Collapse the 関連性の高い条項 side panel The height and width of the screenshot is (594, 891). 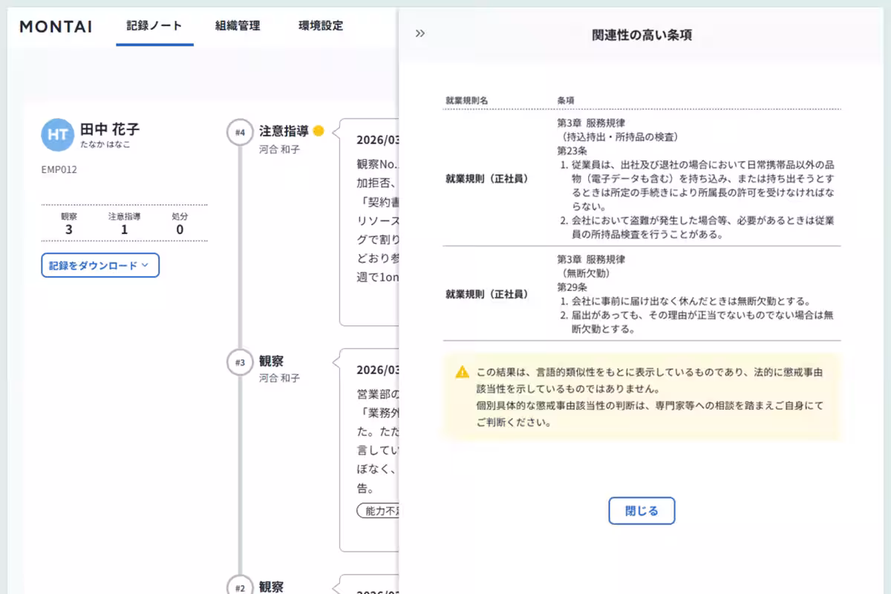click(x=420, y=33)
